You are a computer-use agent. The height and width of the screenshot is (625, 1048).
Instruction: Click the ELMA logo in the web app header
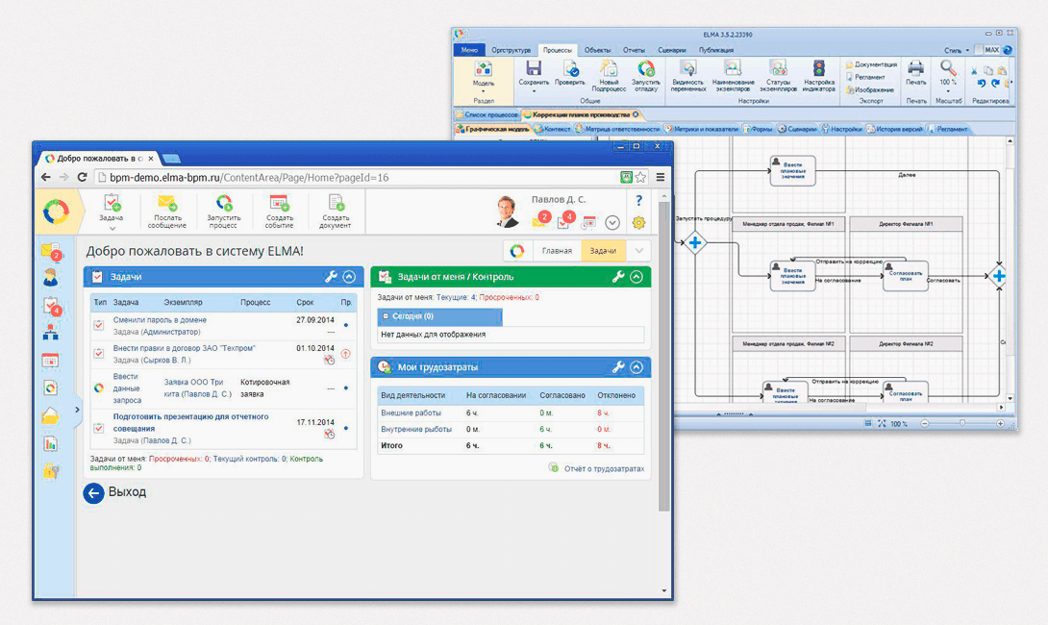(x=56, y=212)
